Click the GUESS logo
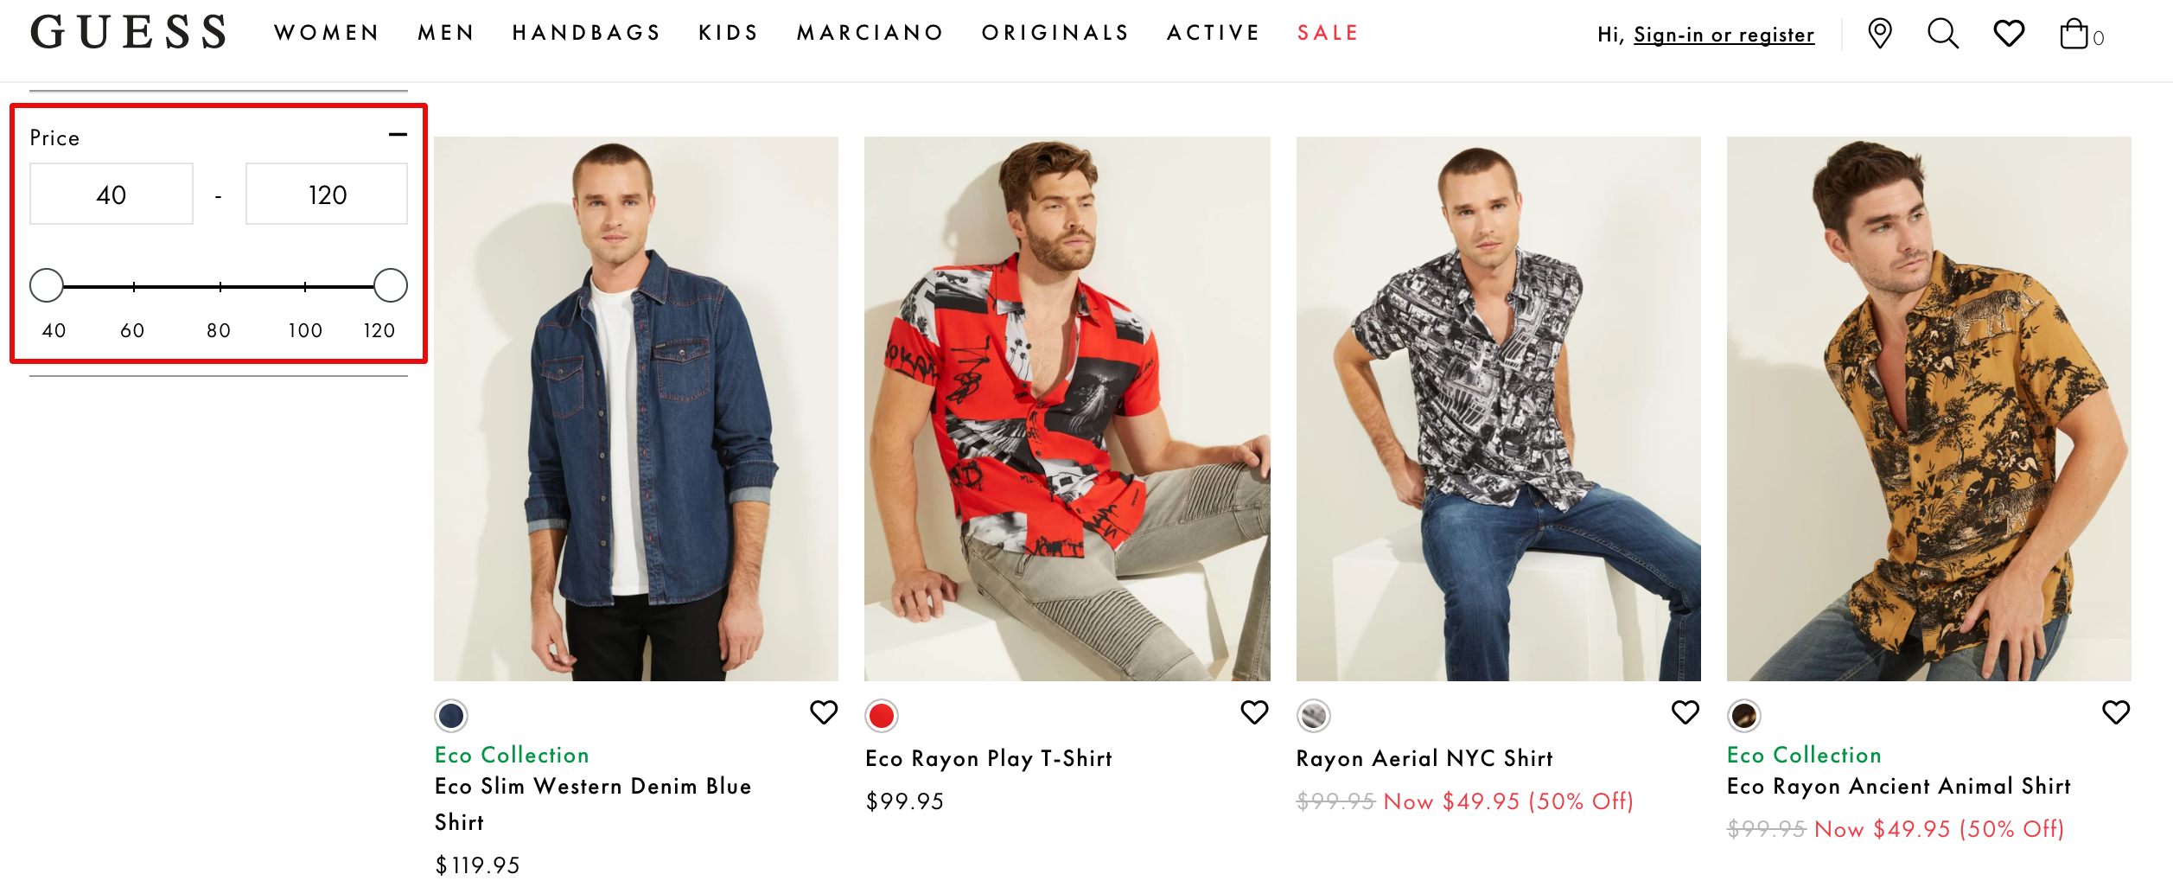 coord(129,32)
